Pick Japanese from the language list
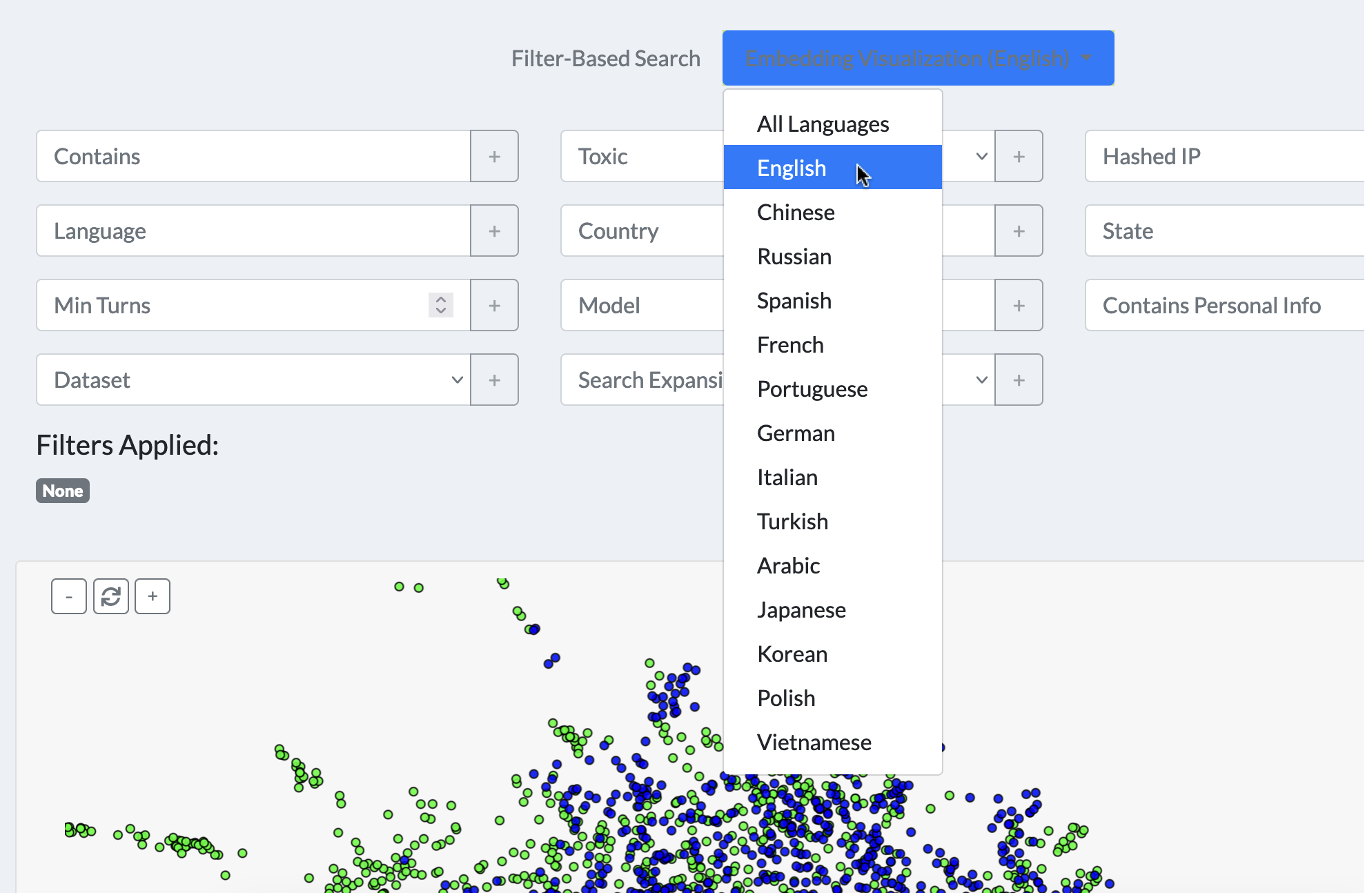The image size is (1365, 893). pyautogui.click(x=801, y=610)
